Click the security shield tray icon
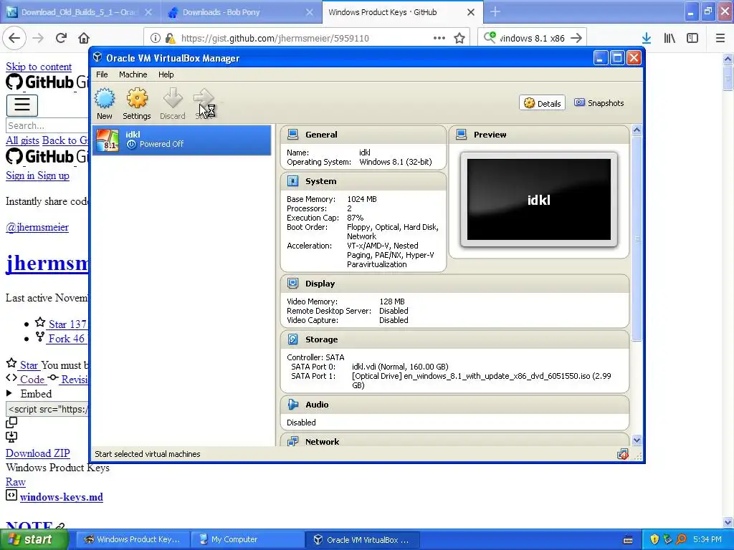This screenshot has height=550, width=734. click(654, 539)
